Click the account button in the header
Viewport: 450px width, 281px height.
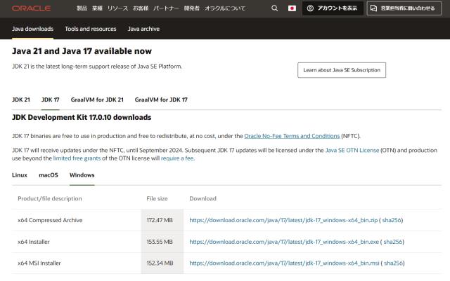click(333, 8)
